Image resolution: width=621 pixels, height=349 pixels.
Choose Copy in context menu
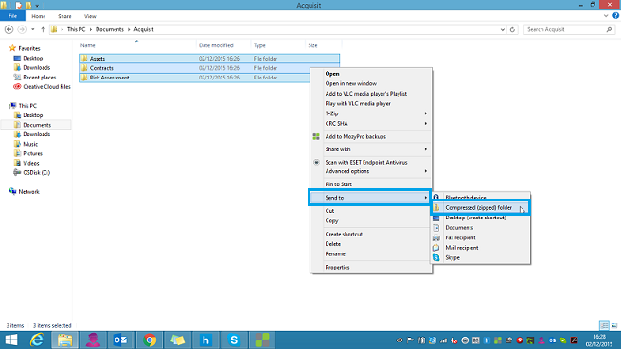coord(371,220)
